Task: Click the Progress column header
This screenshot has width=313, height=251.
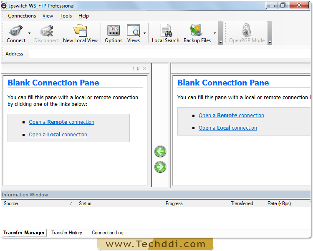Action: (x=174, y=203)
